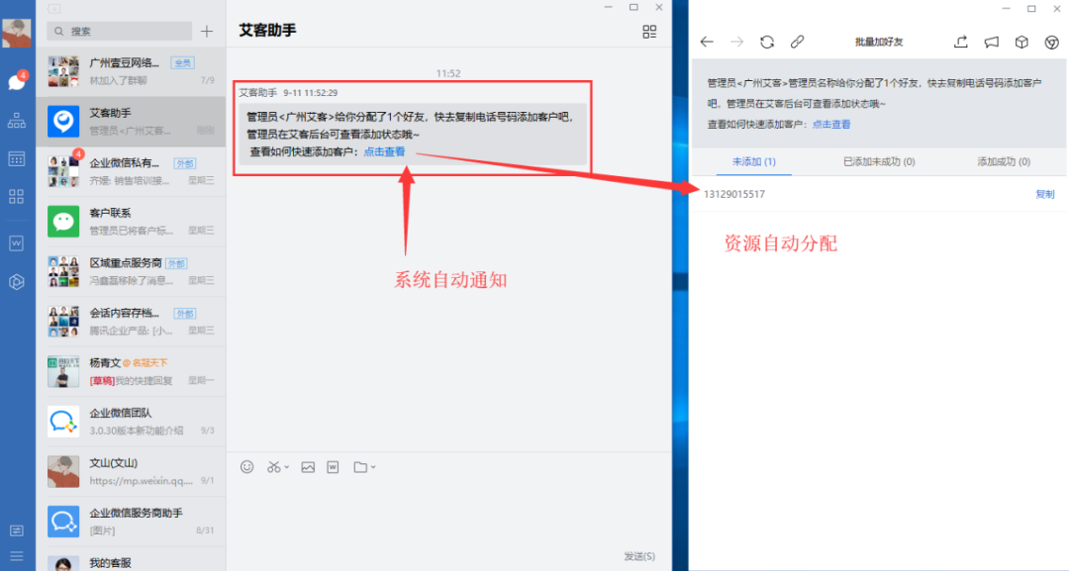
Task: Click 复制 to copy the phone number
Action: [1044, 194]
